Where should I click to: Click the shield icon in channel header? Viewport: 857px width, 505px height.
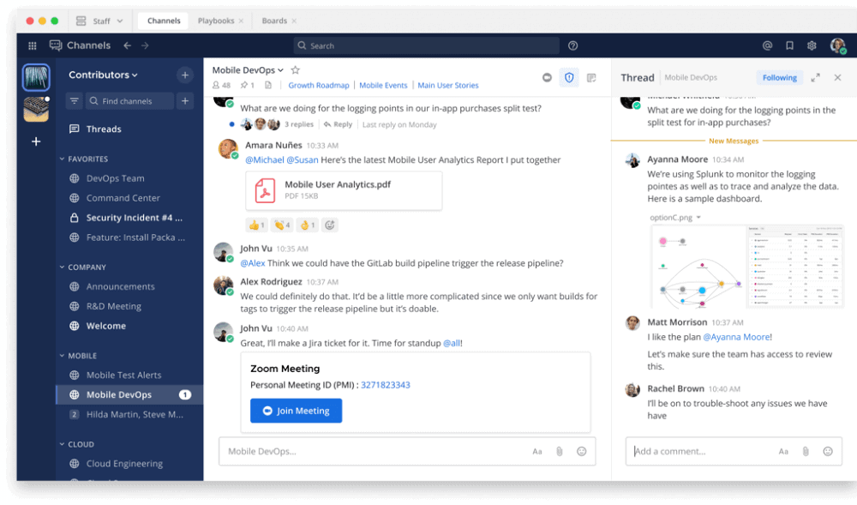(569, 78)
